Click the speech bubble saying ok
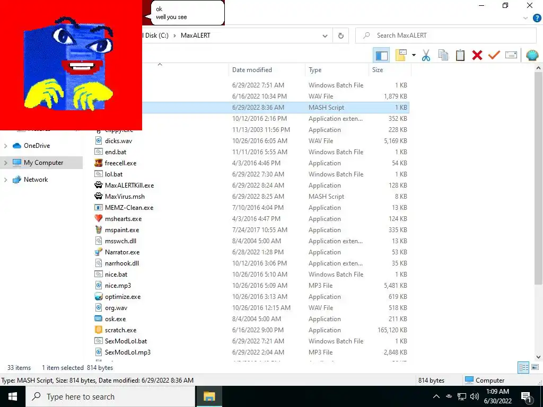This screenshot has width=543, height=407. (188, 13)
